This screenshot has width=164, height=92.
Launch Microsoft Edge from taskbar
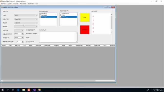pos(18,90)
